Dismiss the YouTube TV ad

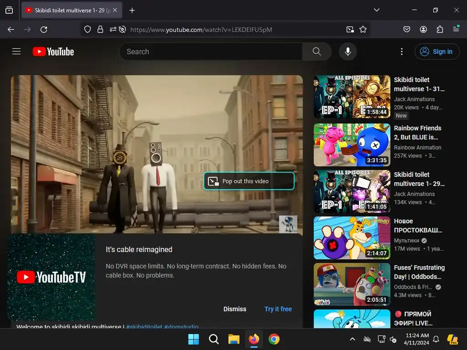pyautogui.click(x=235, y=309)
